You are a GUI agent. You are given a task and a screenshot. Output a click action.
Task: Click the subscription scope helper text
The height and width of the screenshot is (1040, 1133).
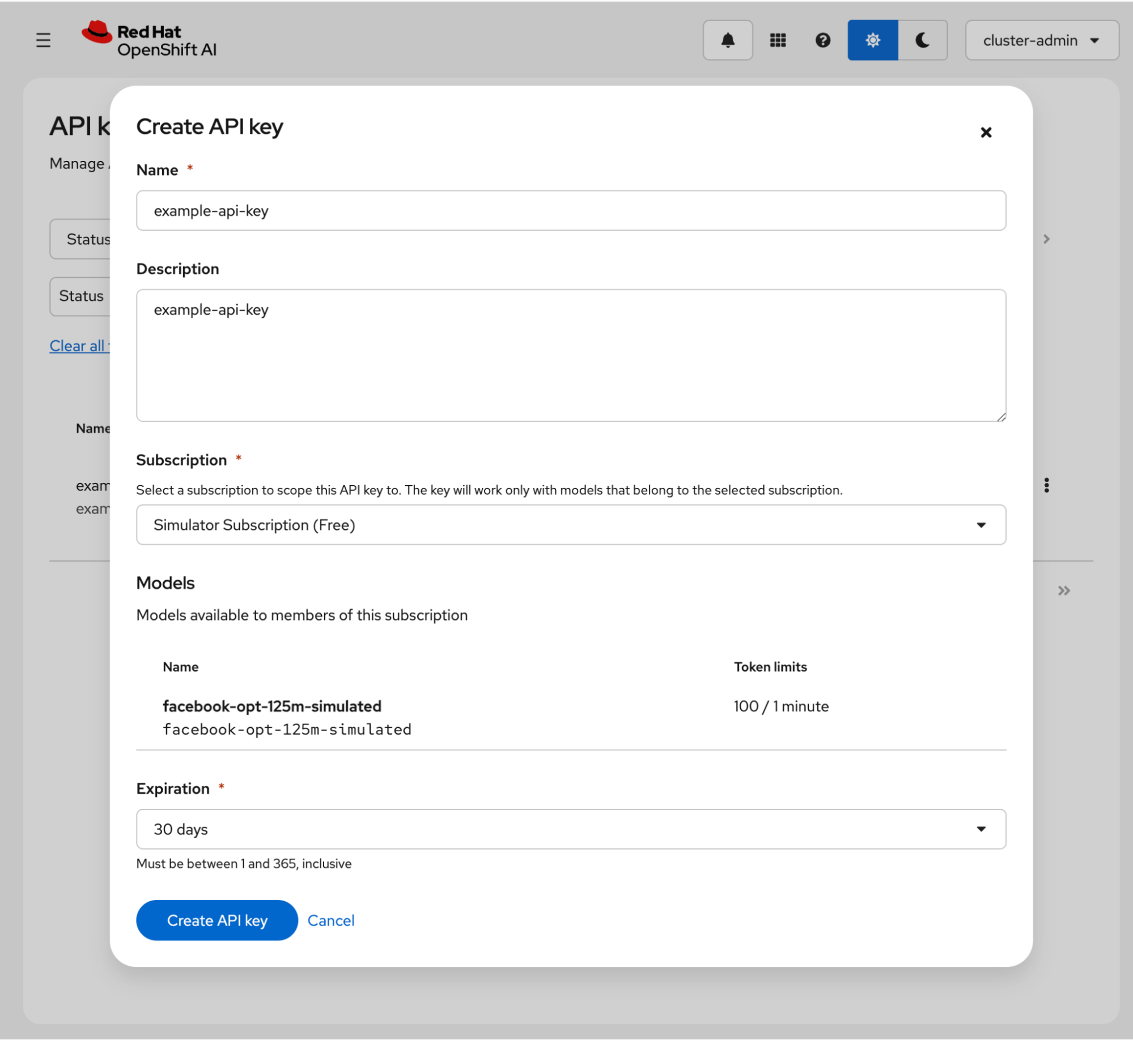(x=489, y=490)
